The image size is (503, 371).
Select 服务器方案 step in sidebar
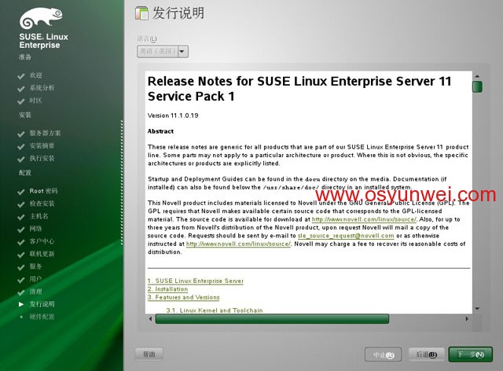46,133
